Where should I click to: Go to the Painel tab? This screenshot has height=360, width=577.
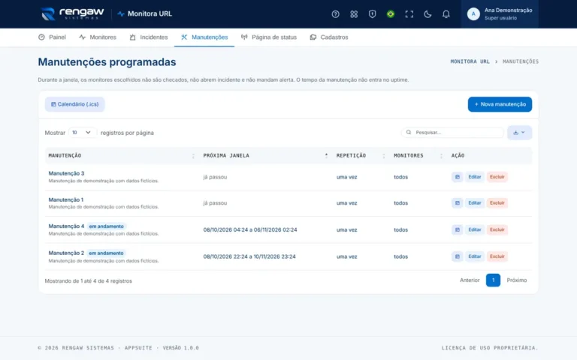pyautogui.click(x=52, y=37)
